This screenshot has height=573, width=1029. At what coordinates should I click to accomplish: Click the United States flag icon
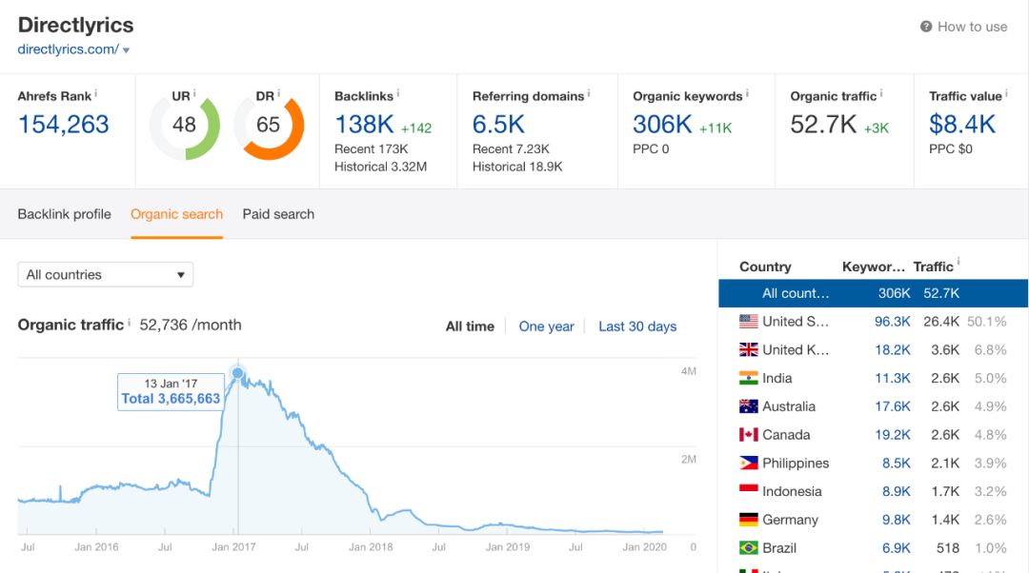pyautogui.click(x=748, y=322)
